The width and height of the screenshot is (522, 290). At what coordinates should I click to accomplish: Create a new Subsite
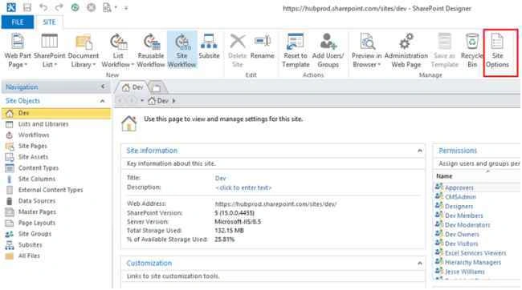coord(209,46)
